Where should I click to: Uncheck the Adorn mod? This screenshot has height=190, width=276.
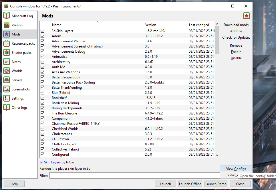[x=43, y=36]
